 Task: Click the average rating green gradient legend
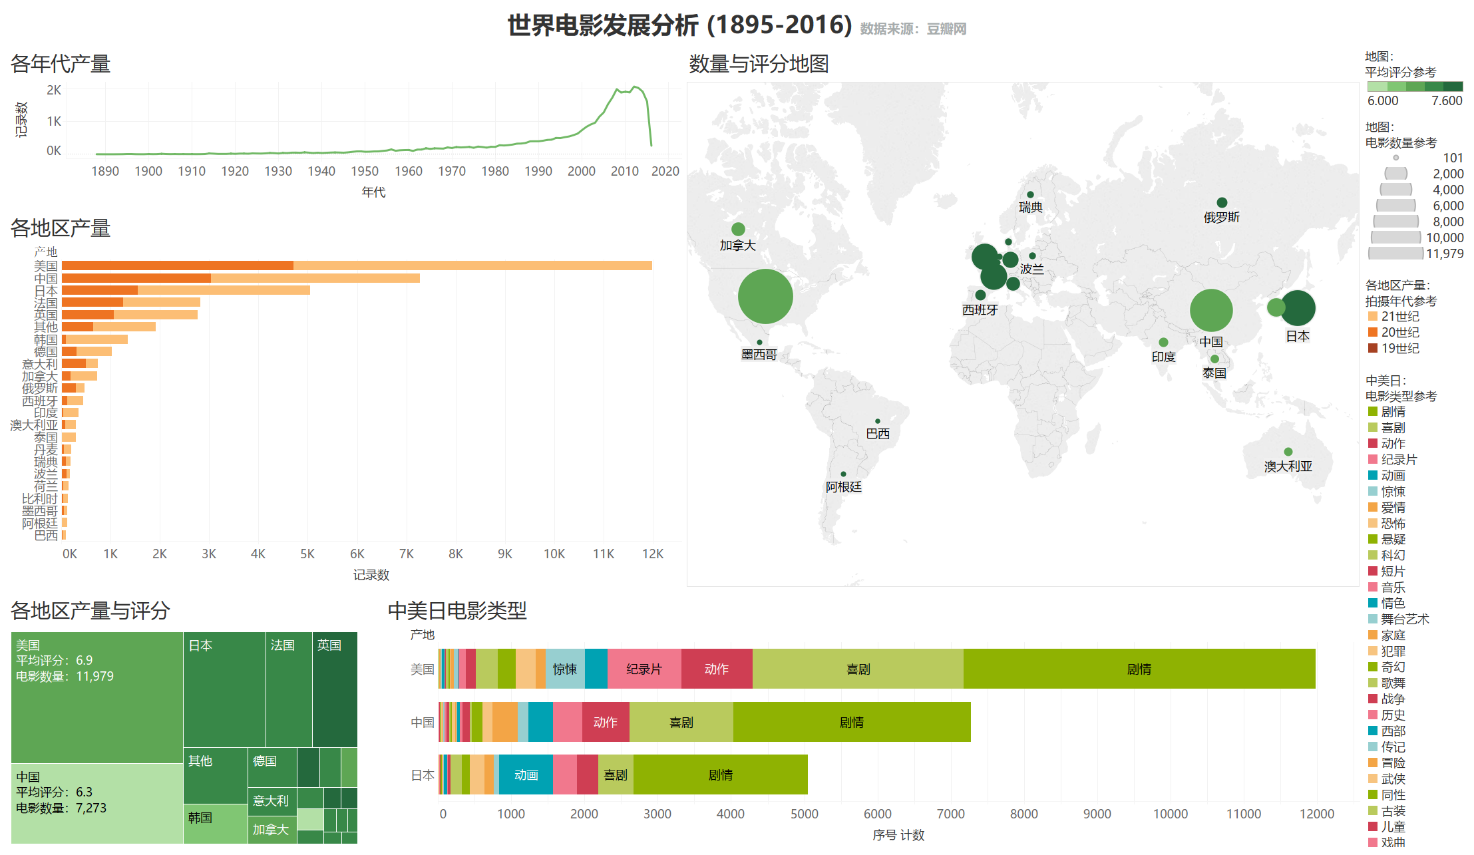pyautogui.click(x=1415, y=86)
